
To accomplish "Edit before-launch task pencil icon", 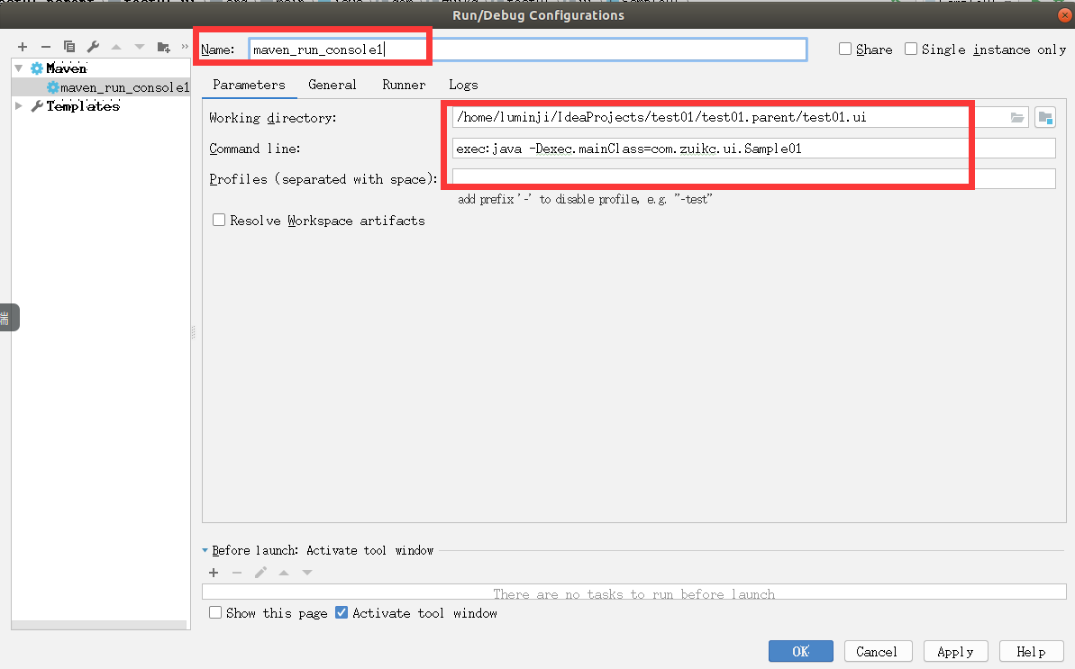I will 260,573.
